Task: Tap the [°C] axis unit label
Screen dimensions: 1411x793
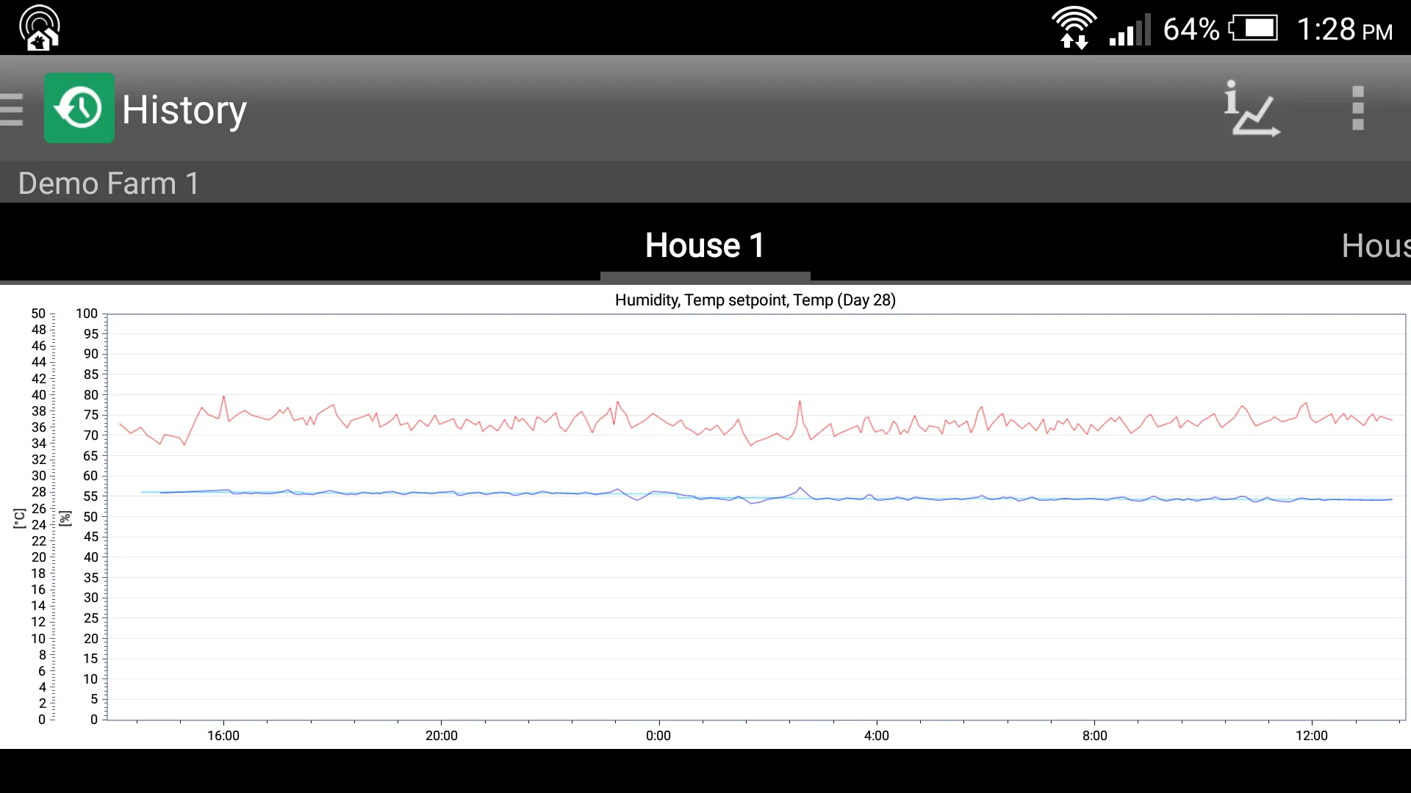Action: (x=19, y=518)
